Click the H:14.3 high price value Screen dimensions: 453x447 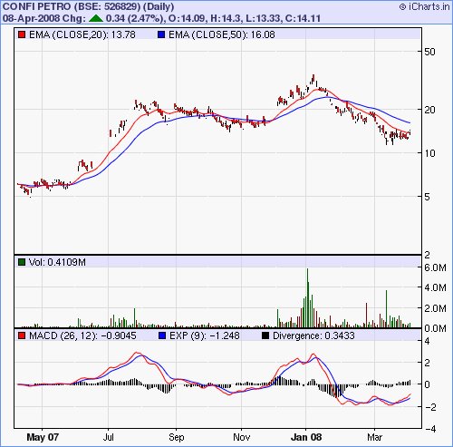pos(226,18)
